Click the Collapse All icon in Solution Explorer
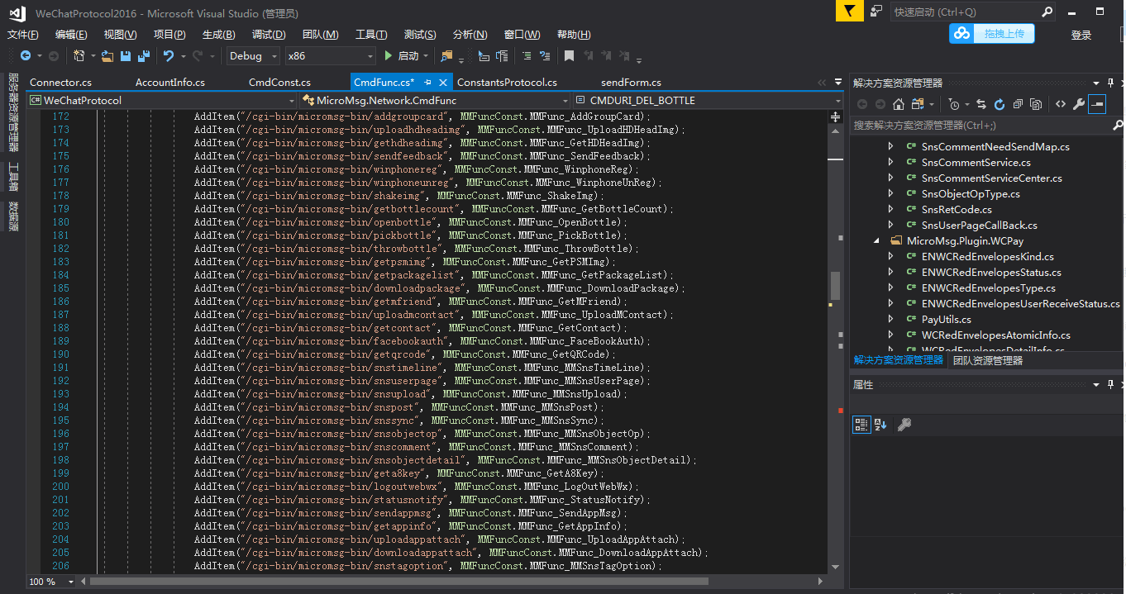The image size is (1126, 594). click(1018, 104)
